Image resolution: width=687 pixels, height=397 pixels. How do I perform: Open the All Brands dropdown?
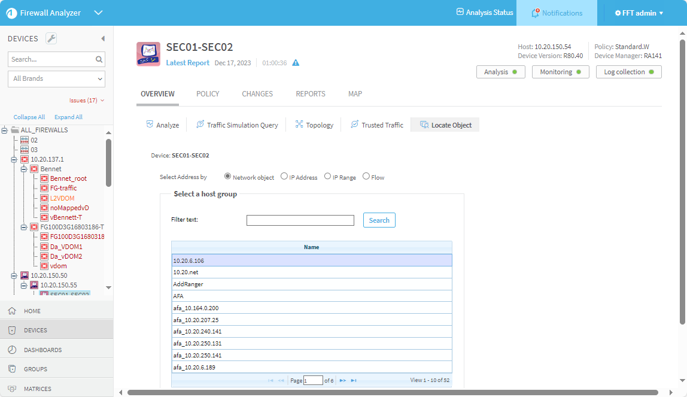tap(56, 78)
